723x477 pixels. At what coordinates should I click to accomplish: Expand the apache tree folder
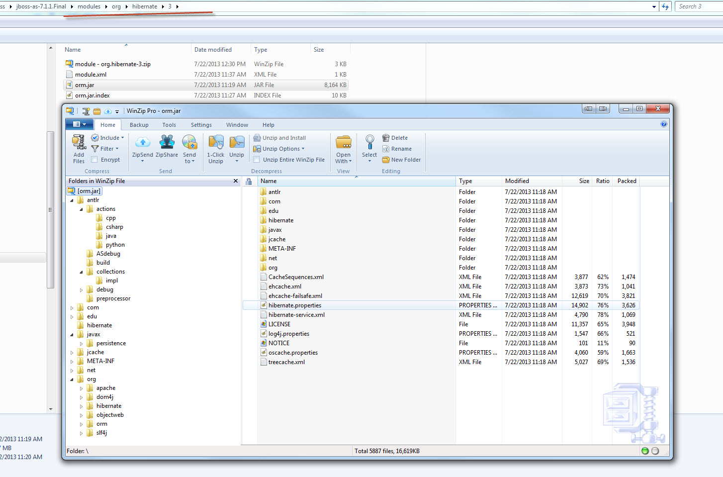[81, 388]
